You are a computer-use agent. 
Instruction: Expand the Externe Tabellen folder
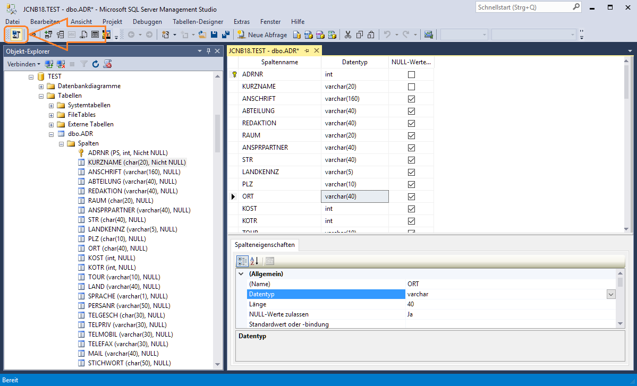51,125
